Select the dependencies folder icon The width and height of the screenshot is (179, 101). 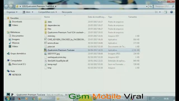[46, 25]
